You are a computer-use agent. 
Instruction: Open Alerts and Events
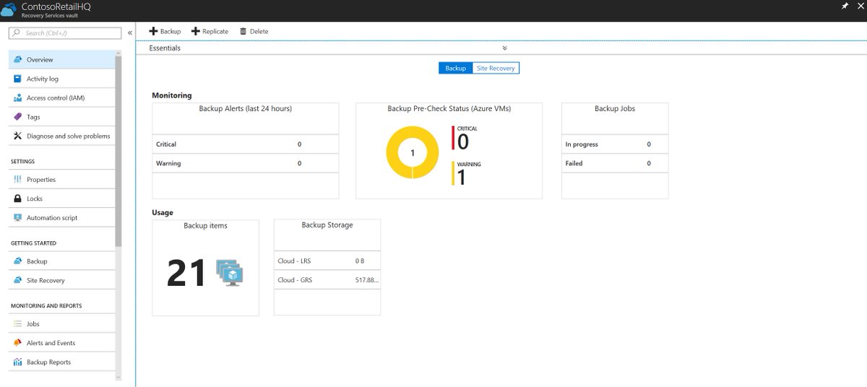point(61,343)
